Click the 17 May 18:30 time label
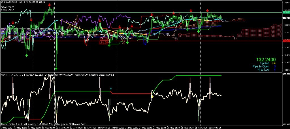 point(20,128)
